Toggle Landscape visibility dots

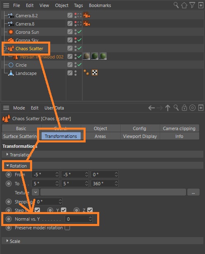click(x=75, y=73)
